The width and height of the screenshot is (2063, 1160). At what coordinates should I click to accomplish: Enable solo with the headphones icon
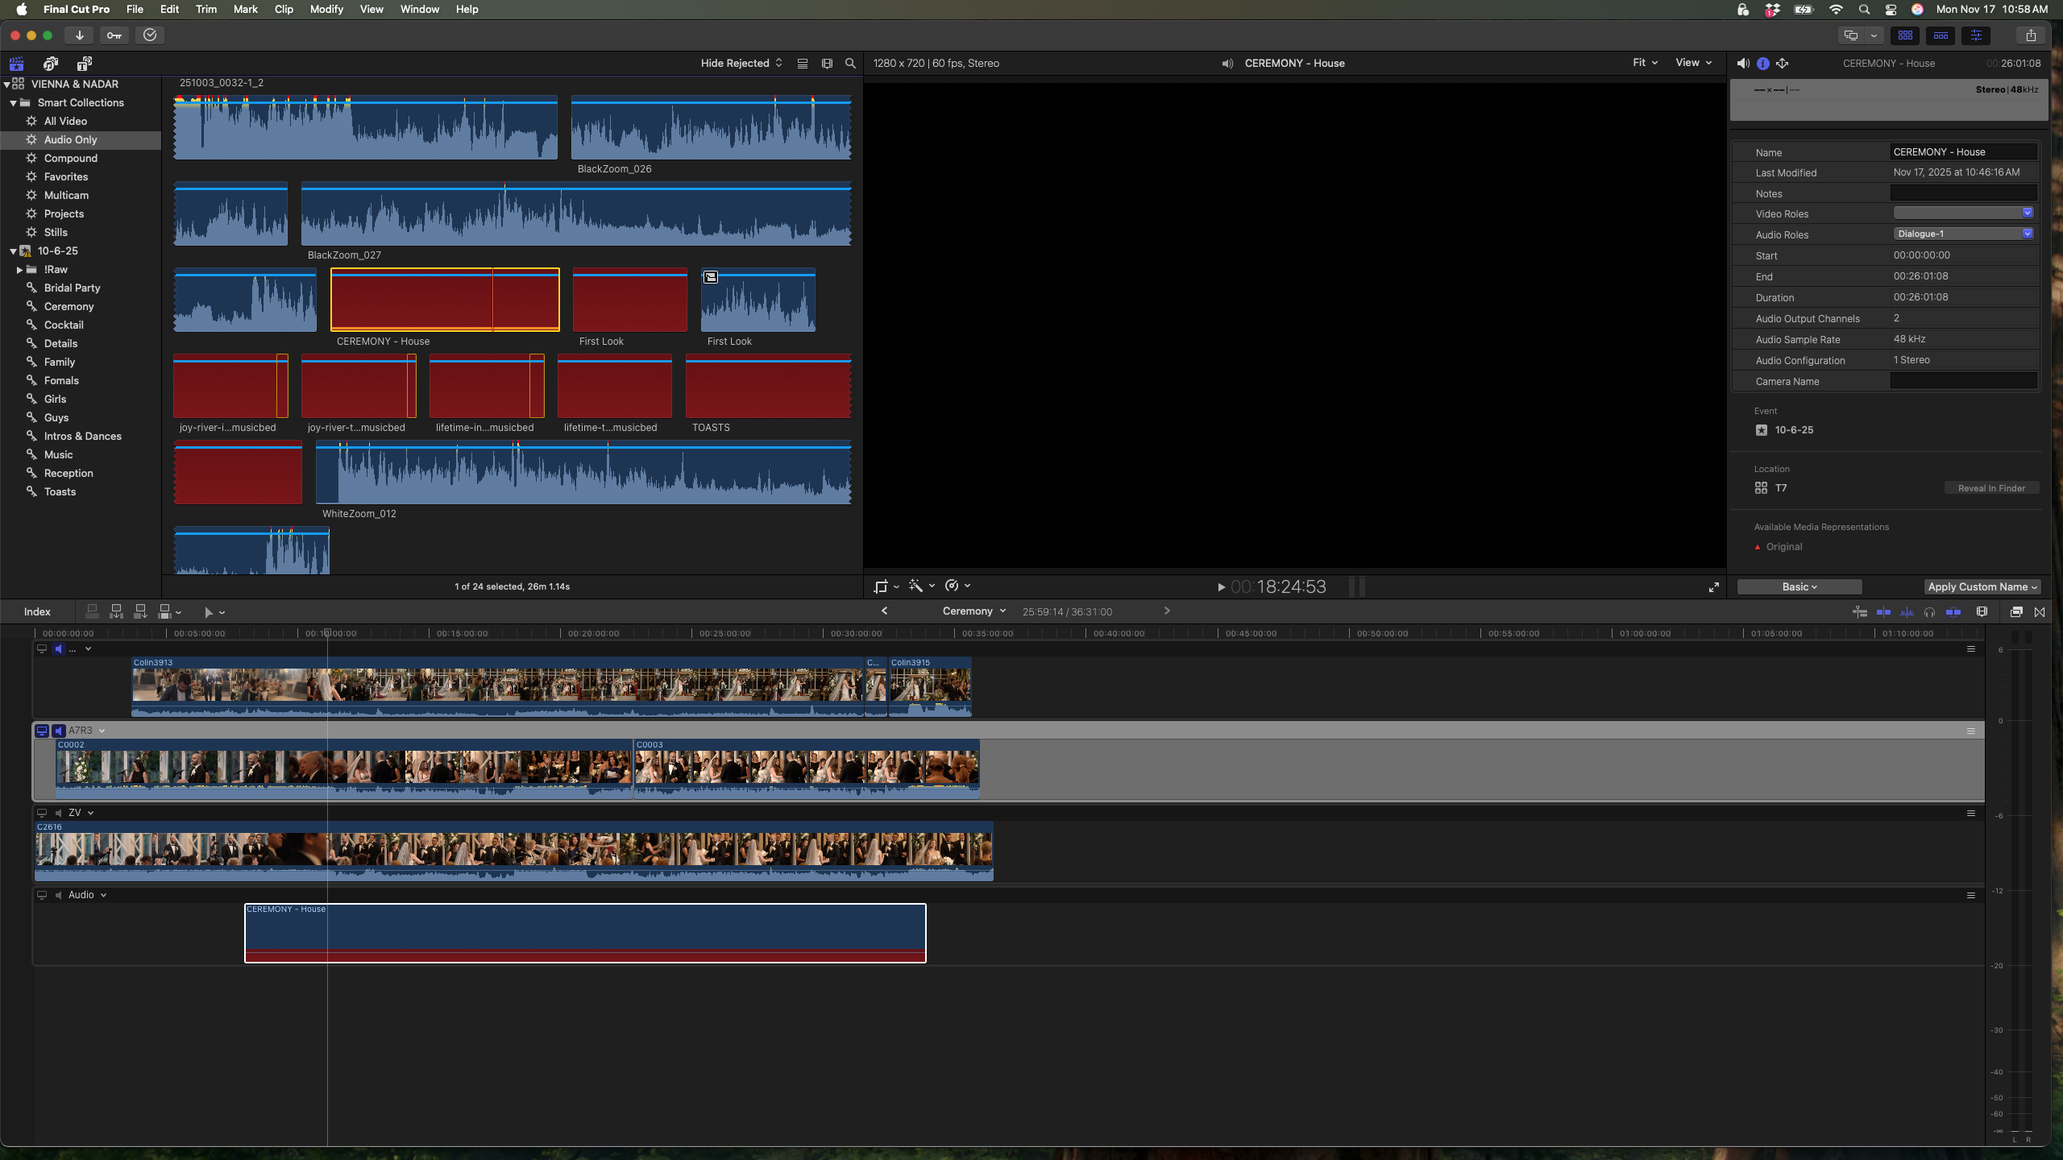1929,612
